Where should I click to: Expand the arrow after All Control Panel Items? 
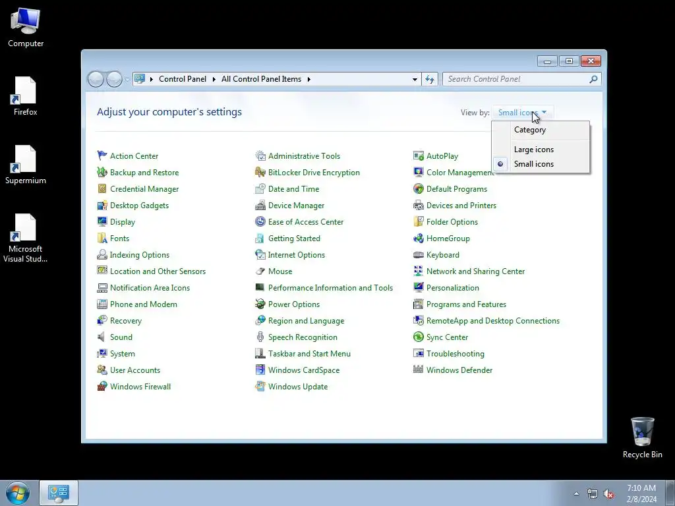coord(309,79)
